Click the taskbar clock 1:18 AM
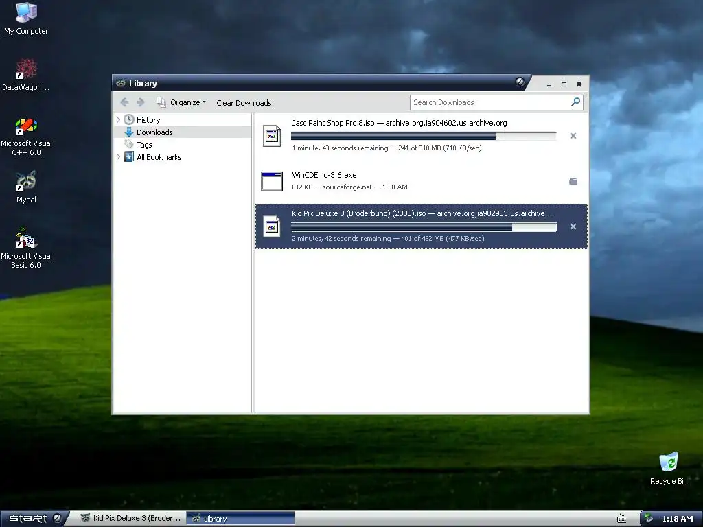The height and width of the screenshot is (527, 703). tap(678, 519)
